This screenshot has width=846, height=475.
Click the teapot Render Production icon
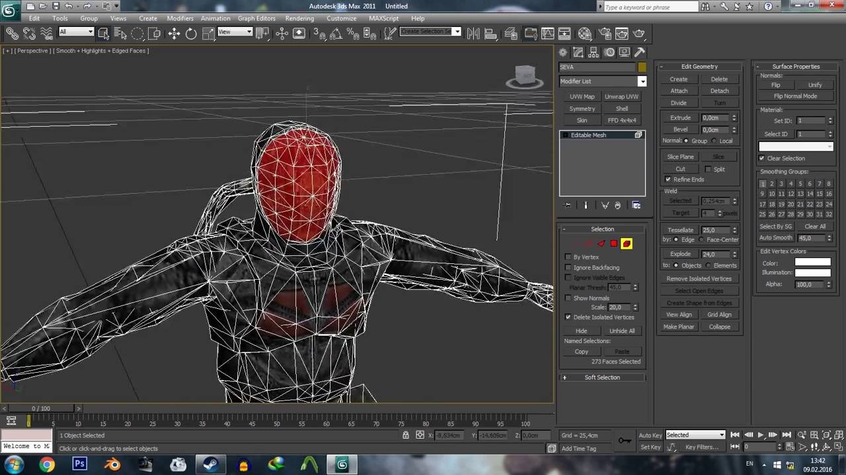point(639,33)
